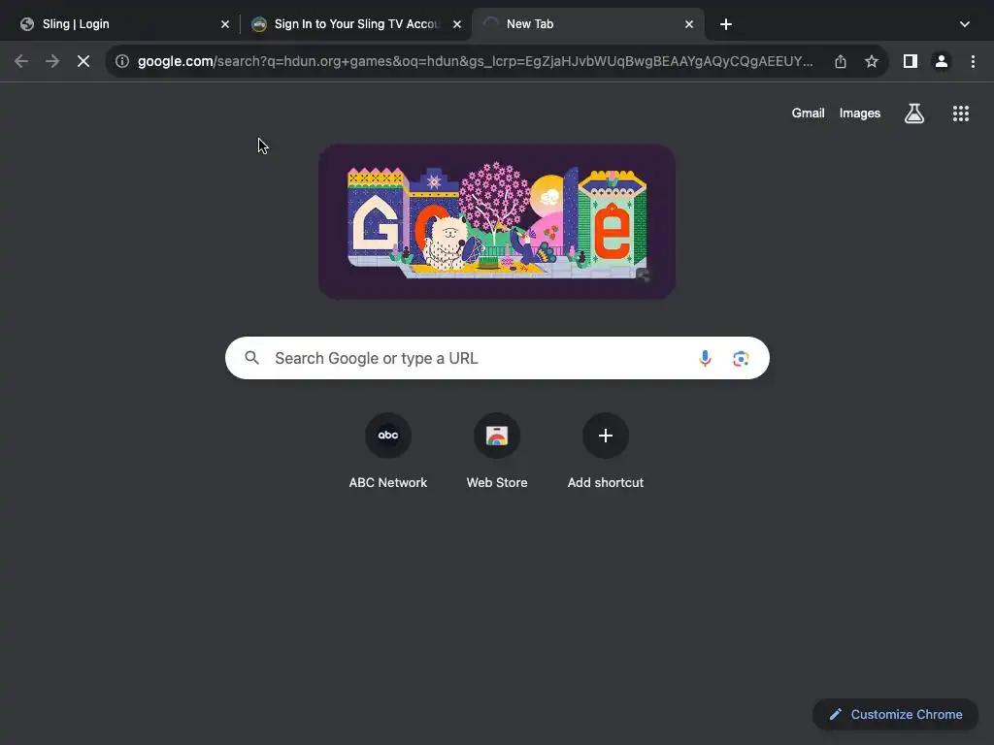The image size is (994, 745).
Task: Close the Sling | Login tab
Action: [x=225, y=24]
